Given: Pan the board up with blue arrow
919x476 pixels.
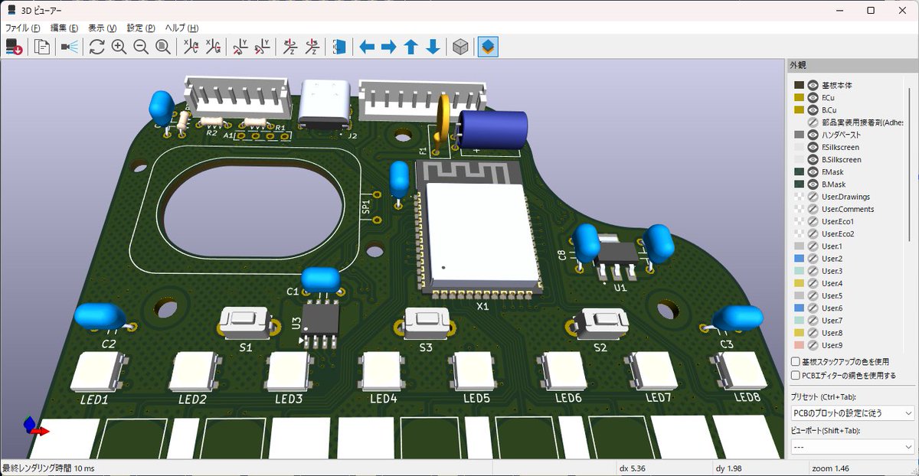Looking at the screenshot, I should click(x=410, y=47).
